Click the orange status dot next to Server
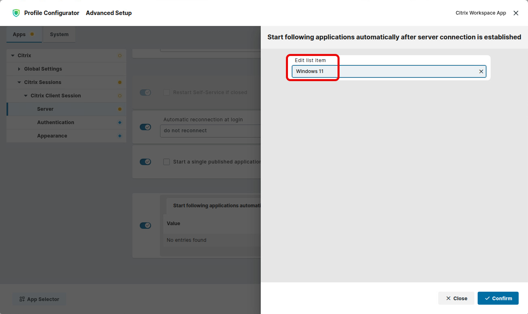 click(x=119, y=109)
